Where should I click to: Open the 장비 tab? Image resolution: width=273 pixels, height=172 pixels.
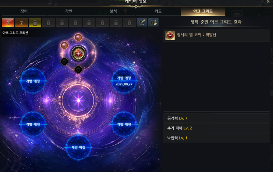pos(24,11)
